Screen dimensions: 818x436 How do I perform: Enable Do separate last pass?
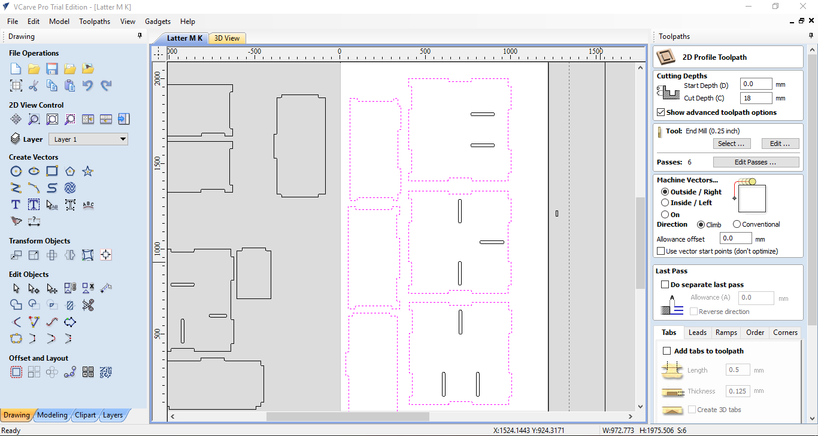click(665, 285)
